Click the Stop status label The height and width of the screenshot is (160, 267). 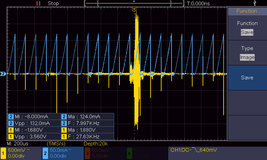click(x=53, y=3)
